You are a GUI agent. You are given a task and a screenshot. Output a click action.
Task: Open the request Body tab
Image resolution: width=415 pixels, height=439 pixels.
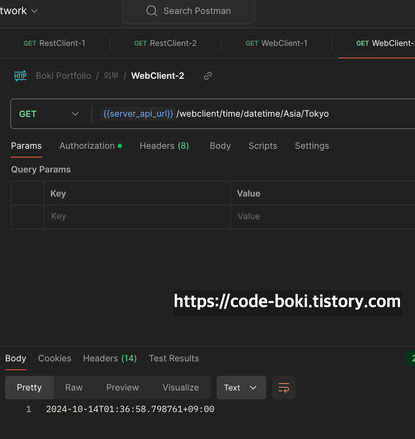coord(220,146)
